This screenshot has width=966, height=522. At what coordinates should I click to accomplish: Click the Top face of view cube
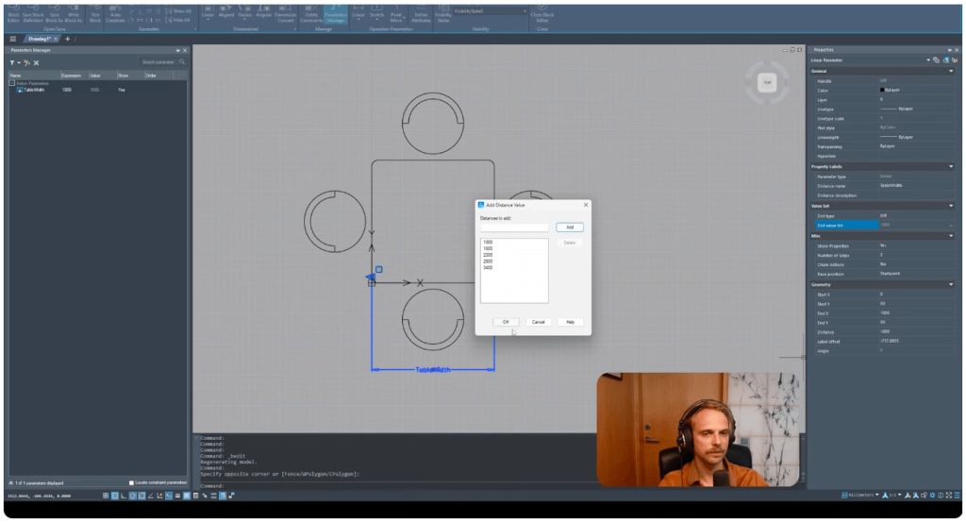click(x=766, y=83)
